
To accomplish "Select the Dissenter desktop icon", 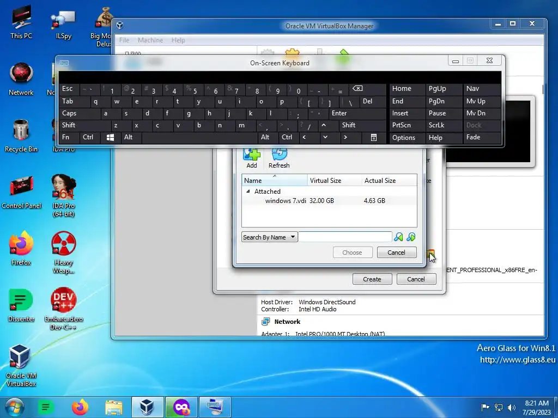I will tap(21, 305).
